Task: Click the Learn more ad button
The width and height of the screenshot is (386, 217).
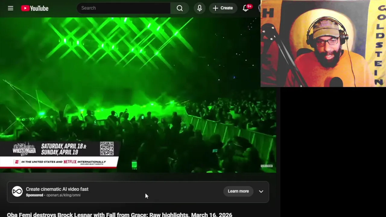Action: click(x=238, y=191)
